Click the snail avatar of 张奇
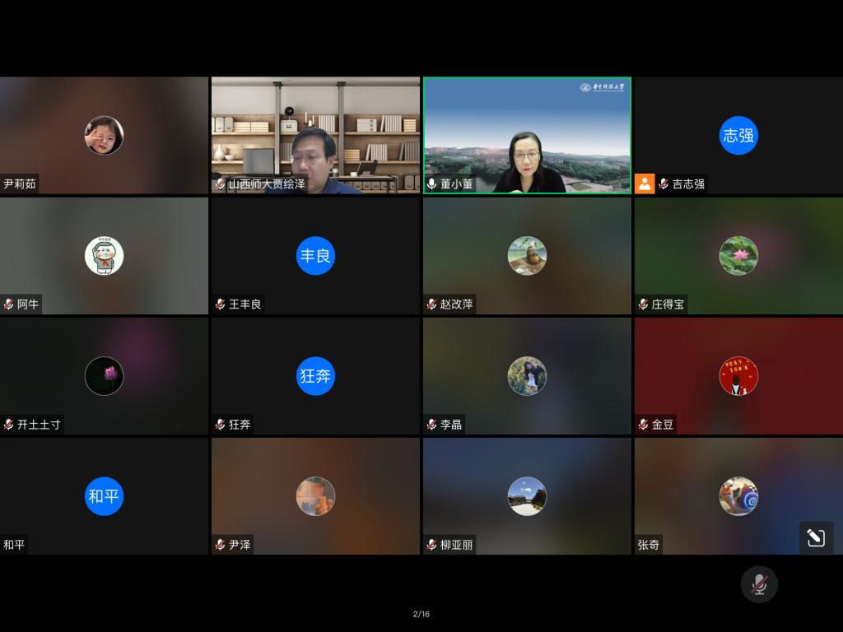 [x=738, y=496]
